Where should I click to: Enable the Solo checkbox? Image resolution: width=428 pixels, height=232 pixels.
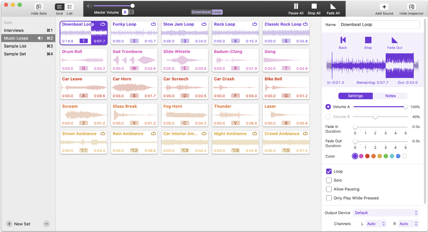(x=329, y=180)
